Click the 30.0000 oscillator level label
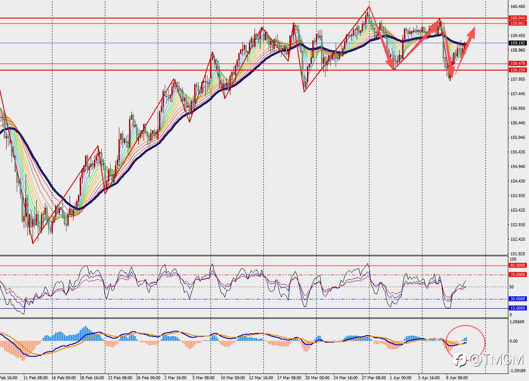 pos(518,299)
